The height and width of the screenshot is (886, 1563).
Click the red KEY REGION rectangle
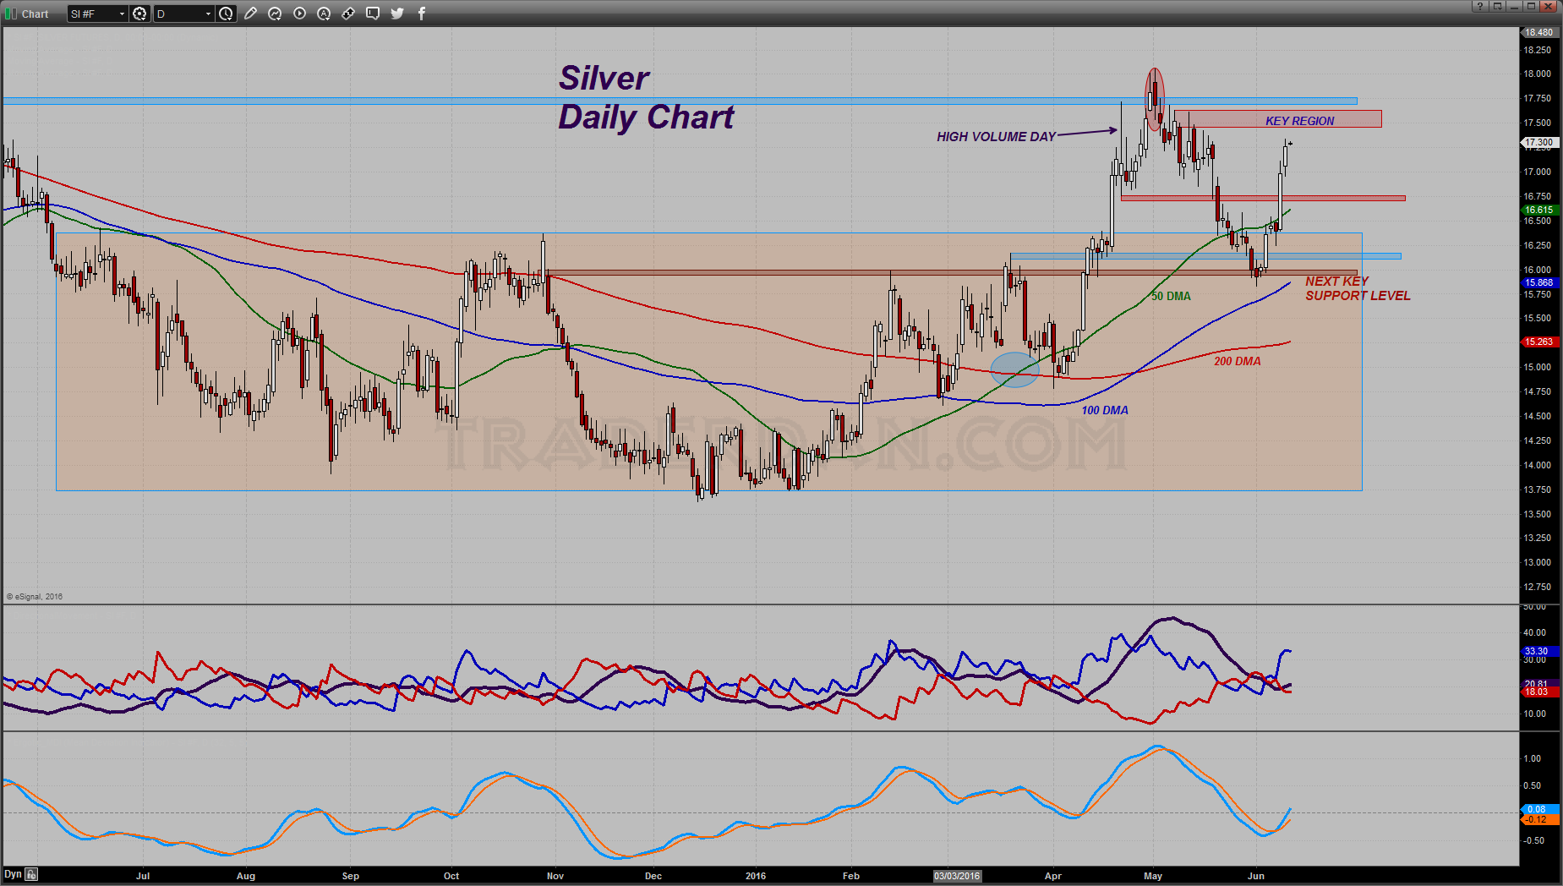pyautogui.click(x=1277, y=119)
